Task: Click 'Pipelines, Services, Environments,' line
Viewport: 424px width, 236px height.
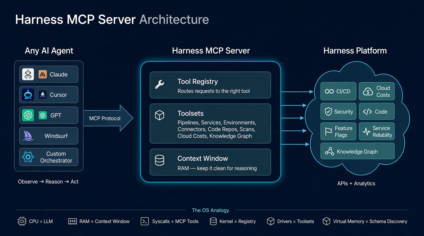Action: [217, 123]
